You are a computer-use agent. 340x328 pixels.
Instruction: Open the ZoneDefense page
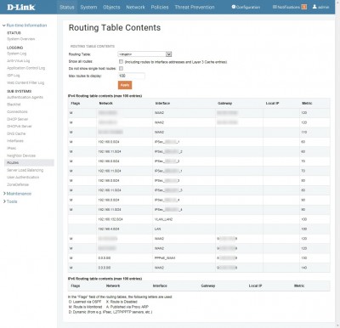(18, 184)
